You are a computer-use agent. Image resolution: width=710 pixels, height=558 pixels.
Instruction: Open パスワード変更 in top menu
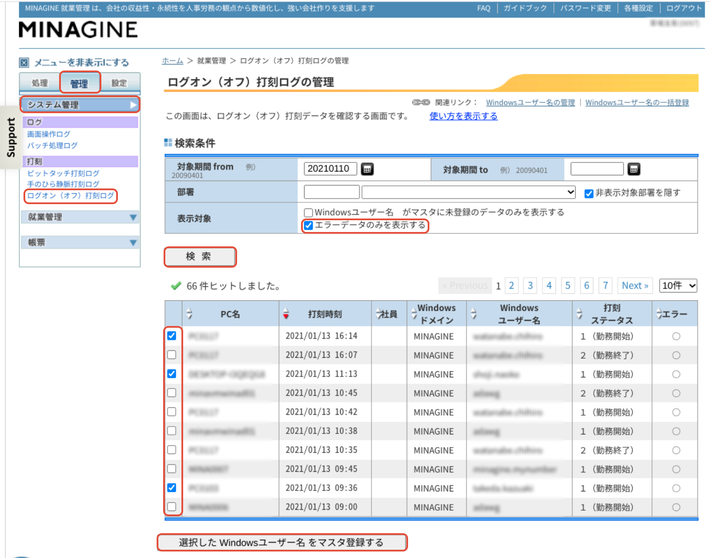pos(586,8)
